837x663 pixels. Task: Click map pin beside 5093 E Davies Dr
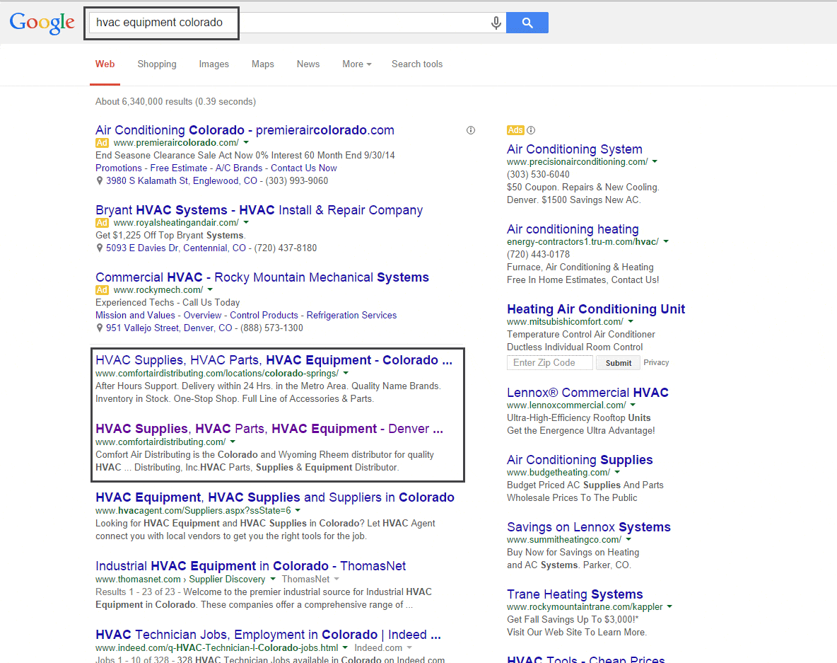[99, 248]
